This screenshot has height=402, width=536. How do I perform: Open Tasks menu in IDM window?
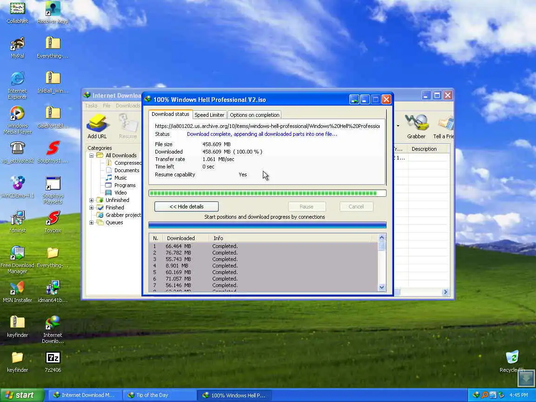[x=91, y=106]
